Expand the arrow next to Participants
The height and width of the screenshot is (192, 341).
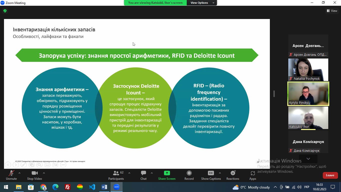pyautogui.click(x=129, y=173)
